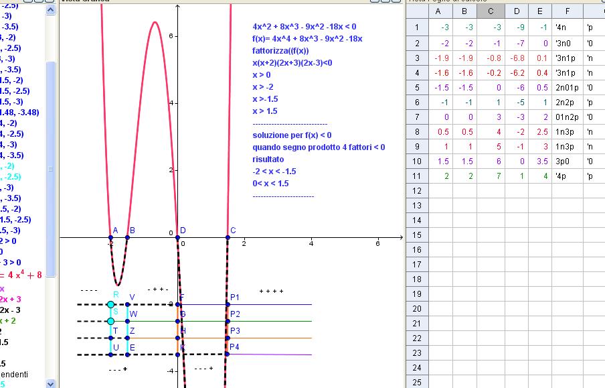Click the solution text '0< x < 1.5'

[270, 184]
